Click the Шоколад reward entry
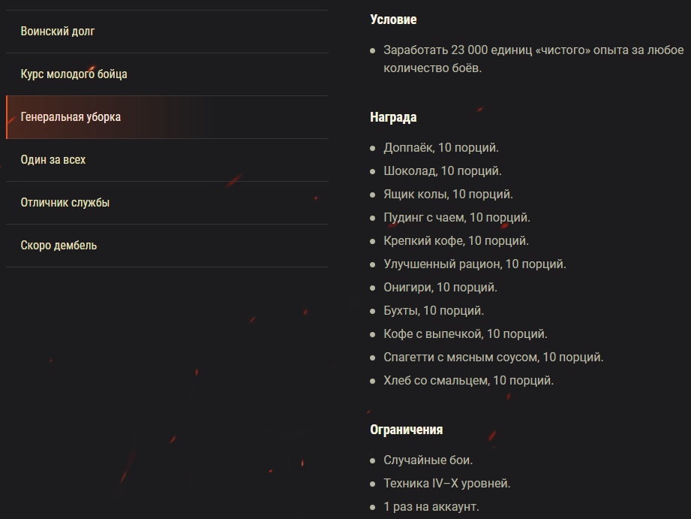691x519 pixels. point(442,171)
